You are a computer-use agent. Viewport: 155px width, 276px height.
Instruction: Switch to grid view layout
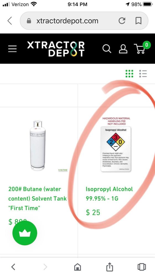129,74
